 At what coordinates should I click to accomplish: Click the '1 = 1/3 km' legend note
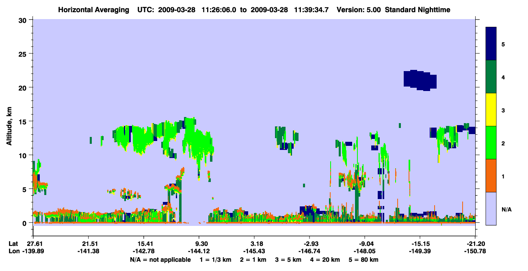(x=216, y=260)
